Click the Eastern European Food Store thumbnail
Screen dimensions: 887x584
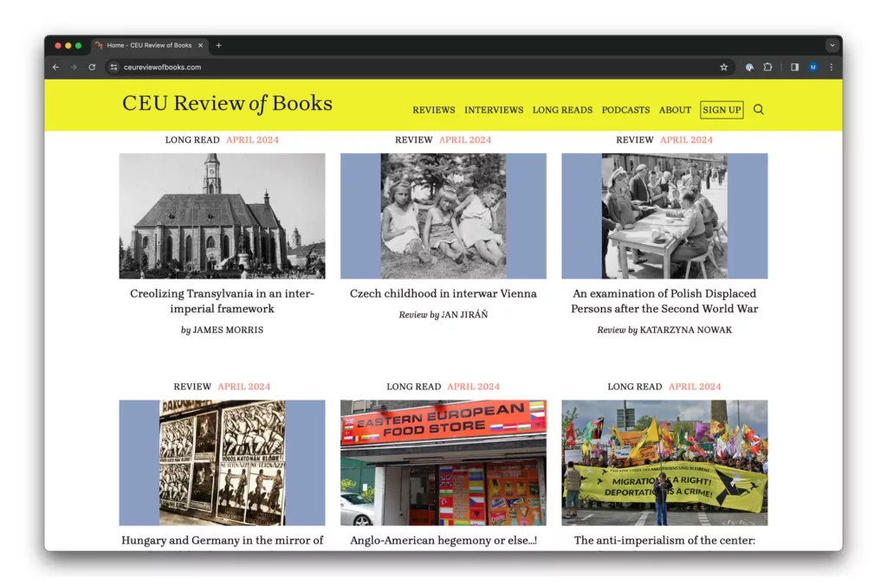tap(443, 462)
